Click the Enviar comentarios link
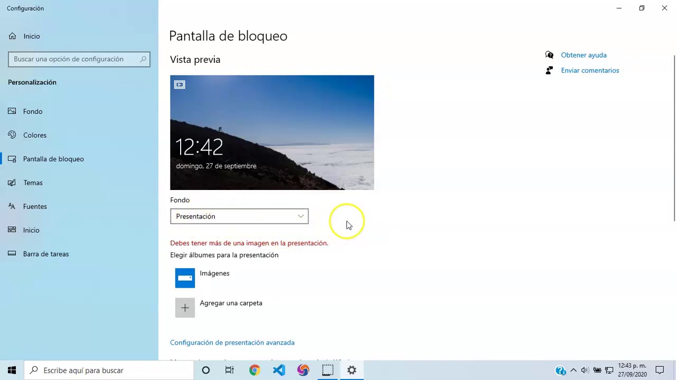This screenshot has height=380, width=676. pos(590,70)
